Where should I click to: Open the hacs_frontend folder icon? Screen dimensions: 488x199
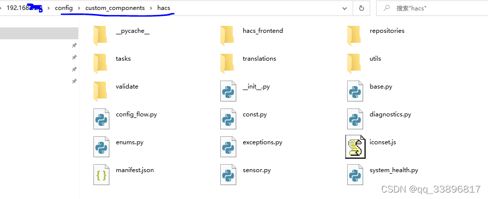(227, 36)
